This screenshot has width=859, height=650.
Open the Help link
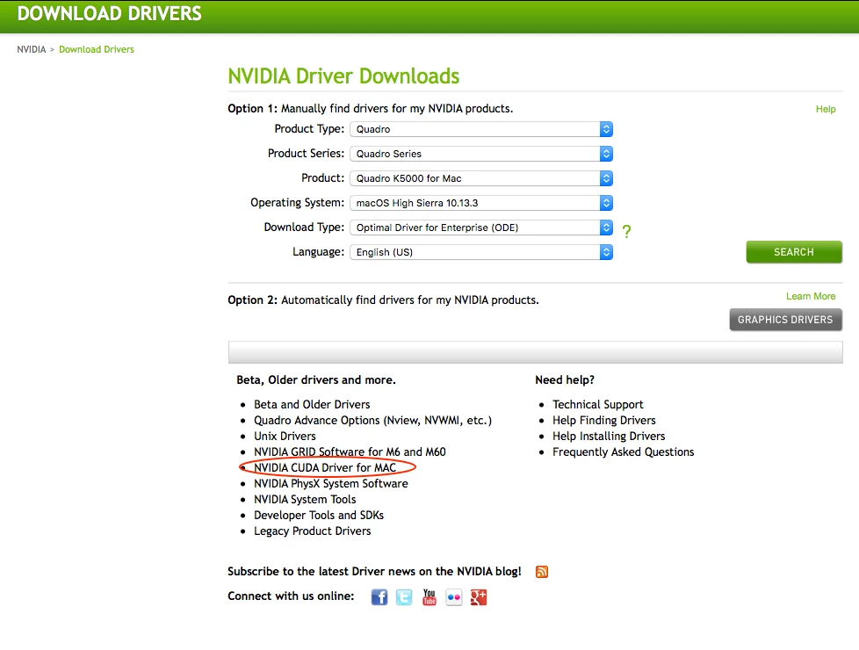coord(826,109)
